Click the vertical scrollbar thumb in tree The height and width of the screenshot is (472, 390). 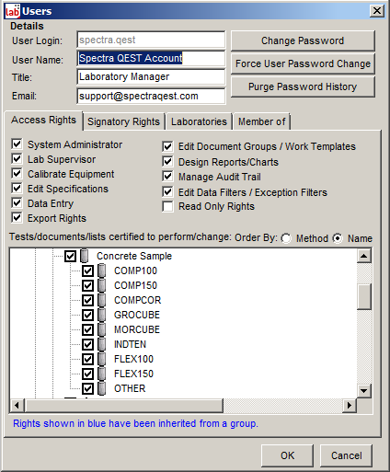pos(364,296)
